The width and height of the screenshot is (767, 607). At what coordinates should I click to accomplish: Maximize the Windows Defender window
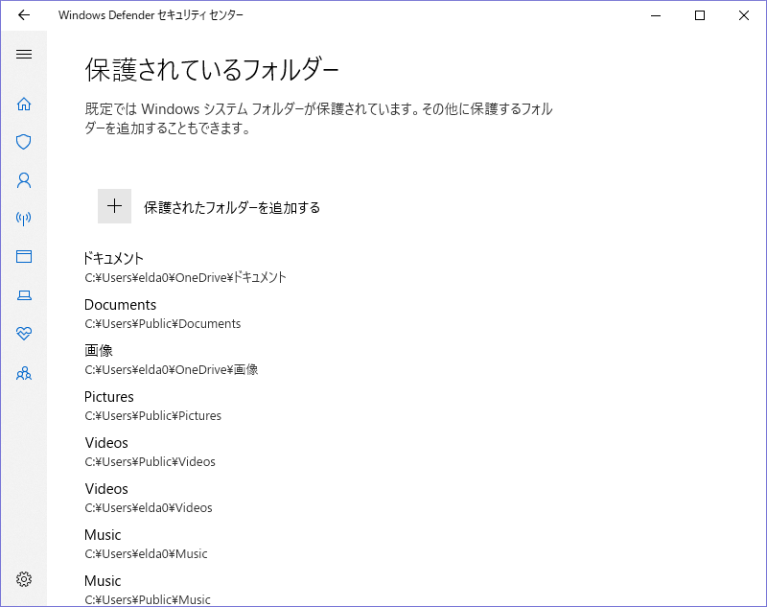tap(700, 15)
